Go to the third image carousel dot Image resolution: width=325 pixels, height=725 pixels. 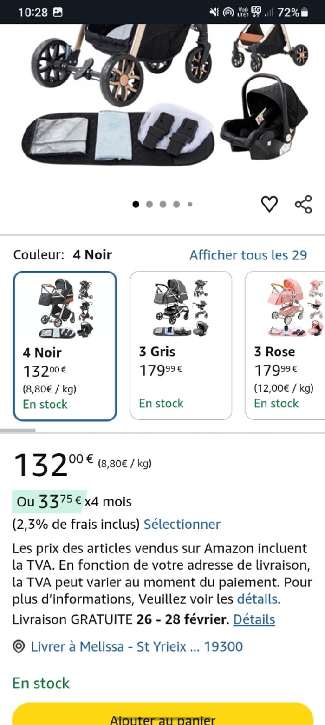pyautogui.click(x=163, y=204)
